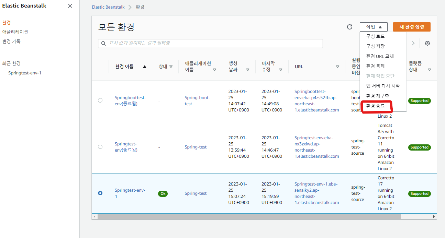Click the search magnifier icon
Image resolution: width=445 pixels, height=238 pixels.
[x=103, y=43]
